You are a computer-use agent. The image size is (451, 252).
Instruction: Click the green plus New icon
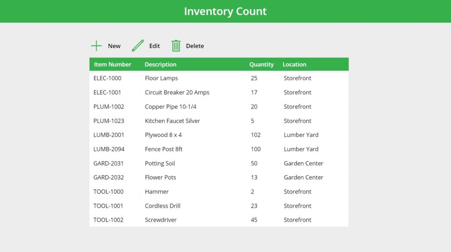pyautogui.click(x=96, y=46)
